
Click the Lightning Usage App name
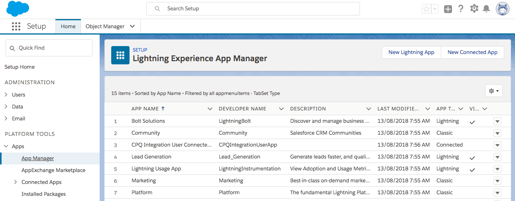156,168
